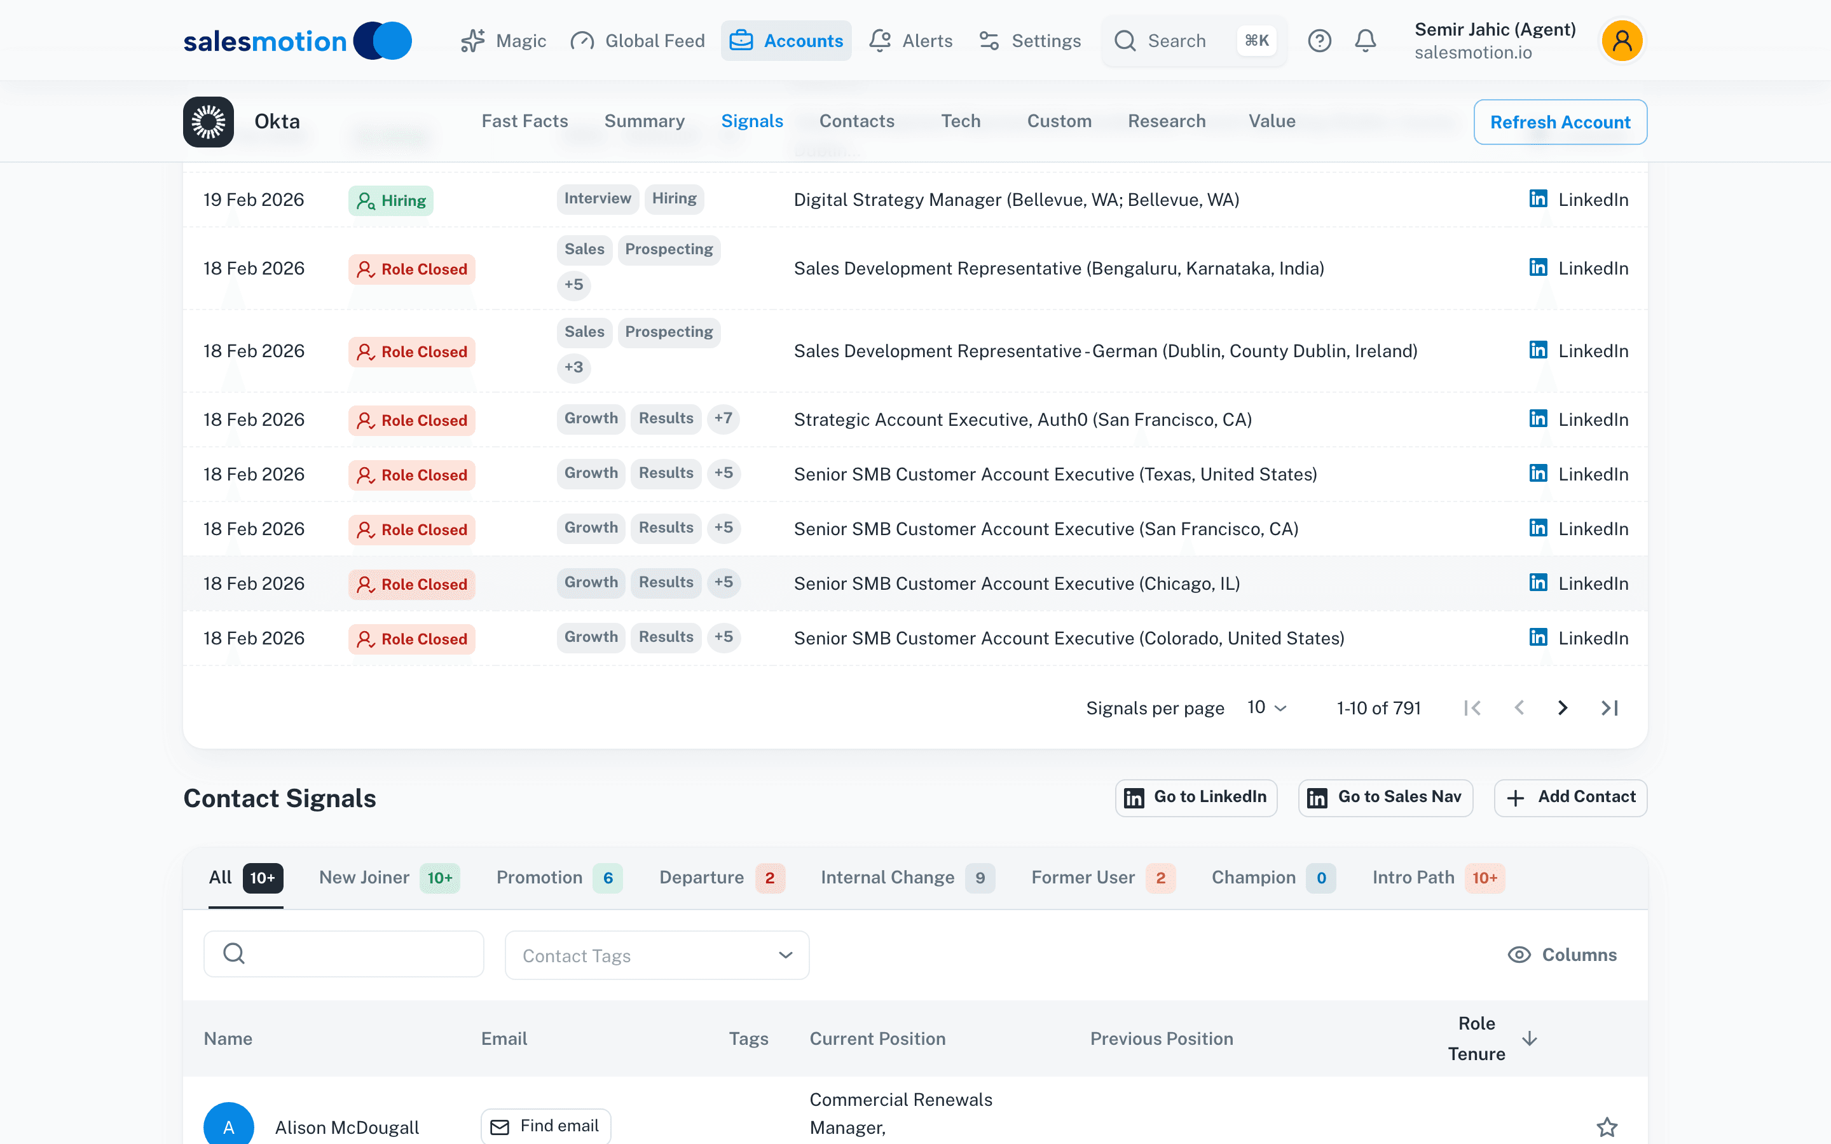Viewport: 1831px width, 1144px height.
Task: Open LinkedIn icon for San Francisco SMB row
Action: (x=1537, y=528)
